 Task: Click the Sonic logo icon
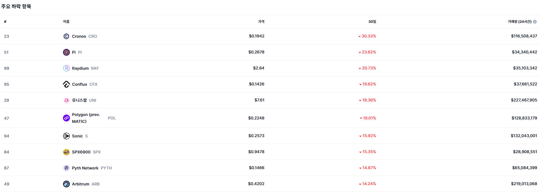tap(66, 136)
